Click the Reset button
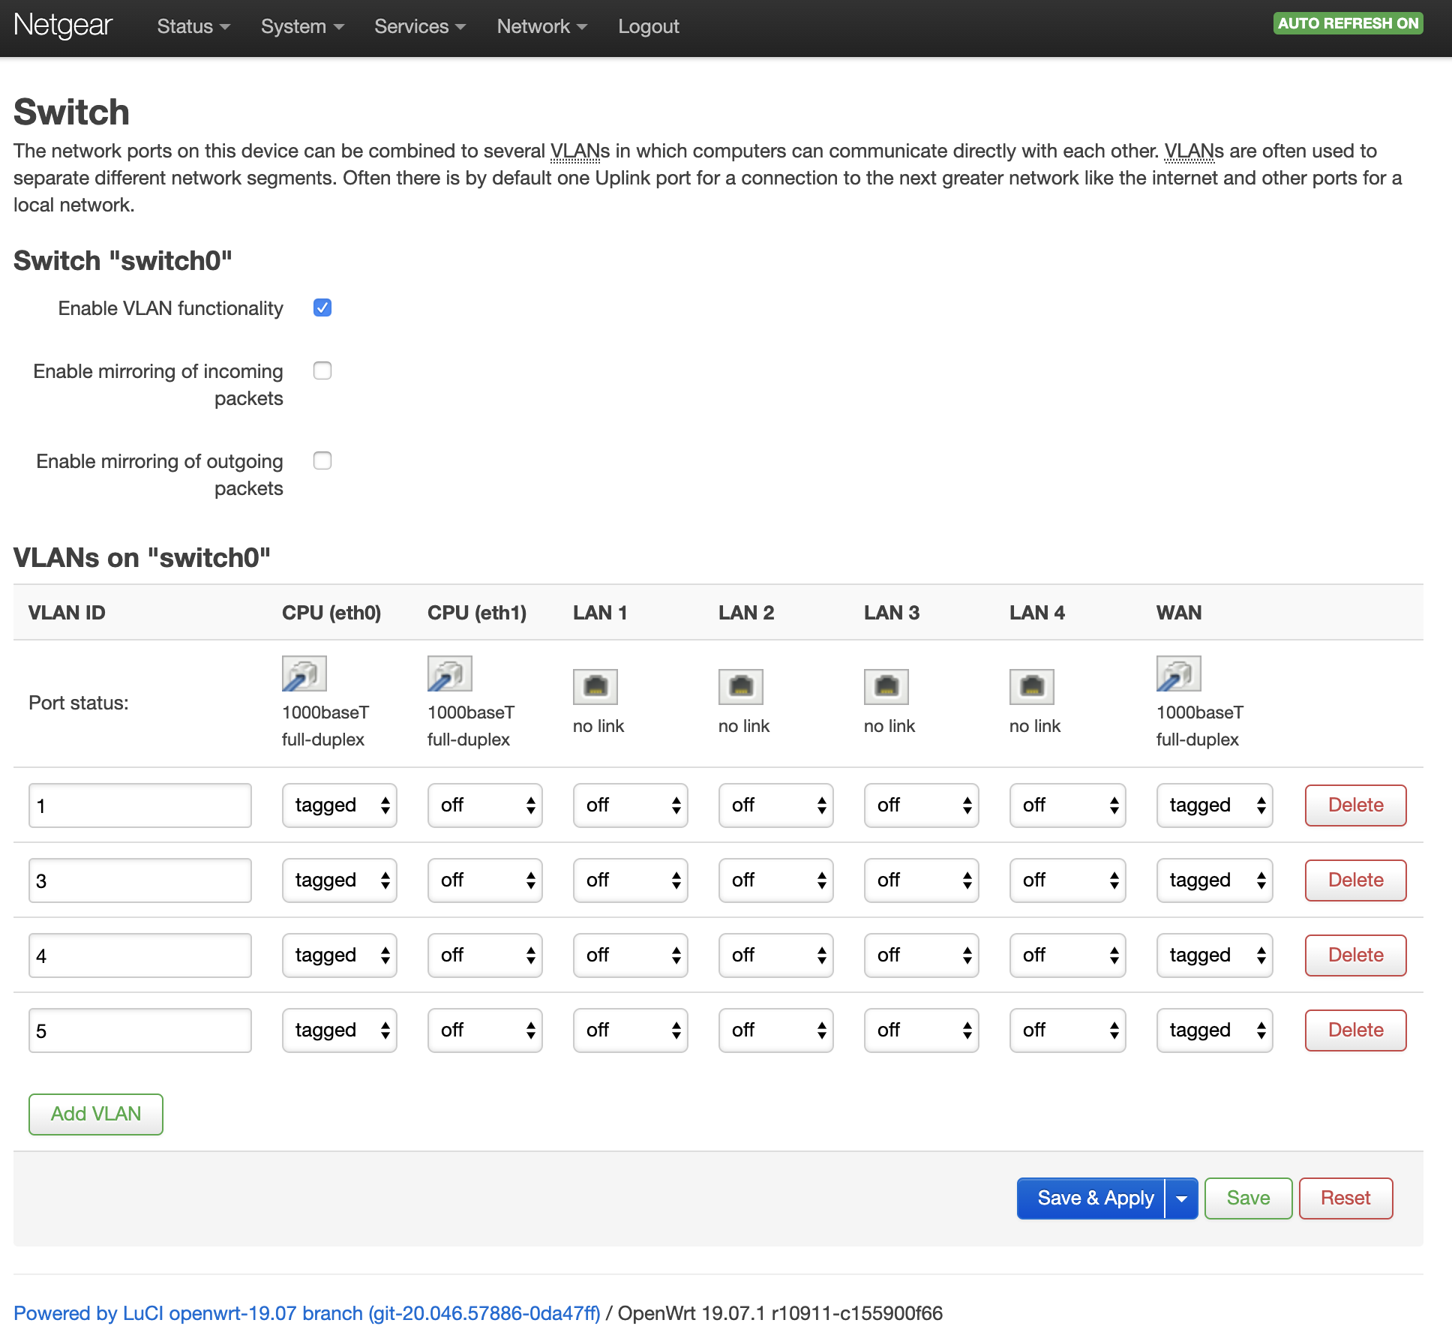1452x1326 pixels. tap(1345, 1198)
